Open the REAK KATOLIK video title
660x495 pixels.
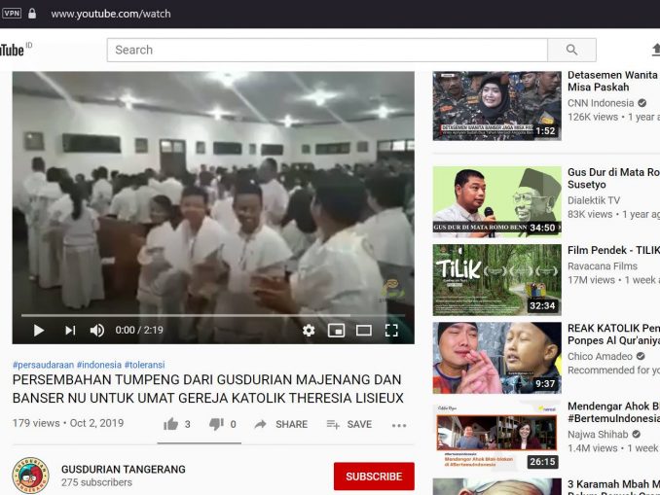613,335
